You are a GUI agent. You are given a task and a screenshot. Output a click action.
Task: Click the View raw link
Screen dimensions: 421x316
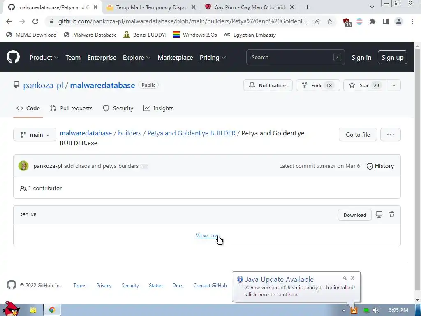(x=207, y=235)
